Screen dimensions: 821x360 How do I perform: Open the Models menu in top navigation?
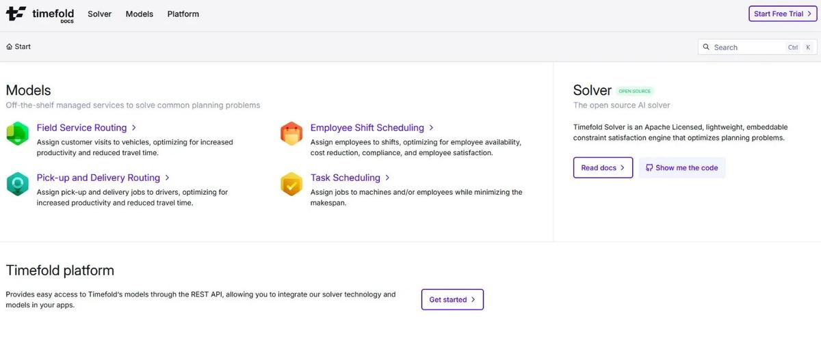140,14
